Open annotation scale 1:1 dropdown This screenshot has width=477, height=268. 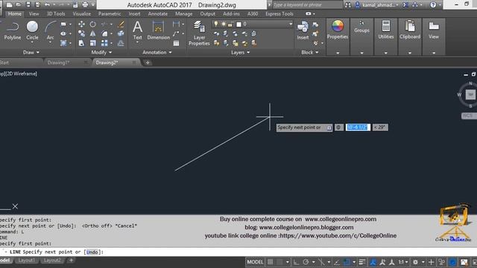[x=403, y=262]
